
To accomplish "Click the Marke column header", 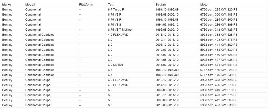I will (6, 5).
